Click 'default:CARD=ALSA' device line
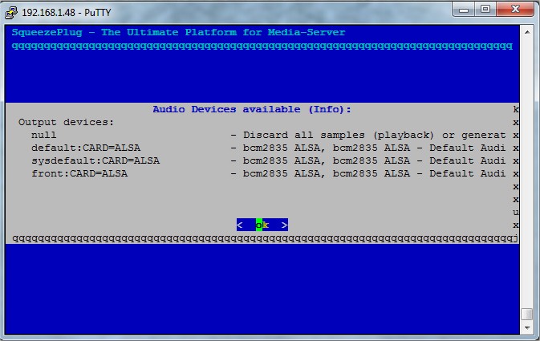Viewport: 540px width, 341px height. click(86, 148)
